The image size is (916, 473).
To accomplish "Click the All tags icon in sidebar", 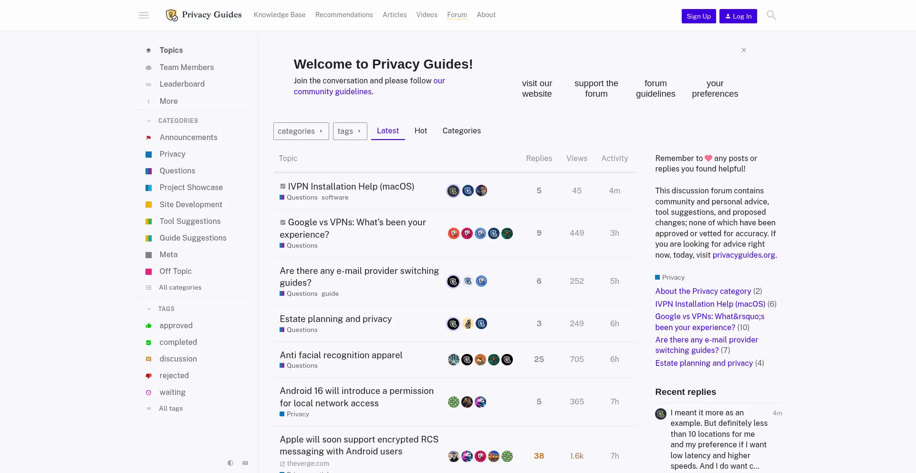I will point(149,408).
